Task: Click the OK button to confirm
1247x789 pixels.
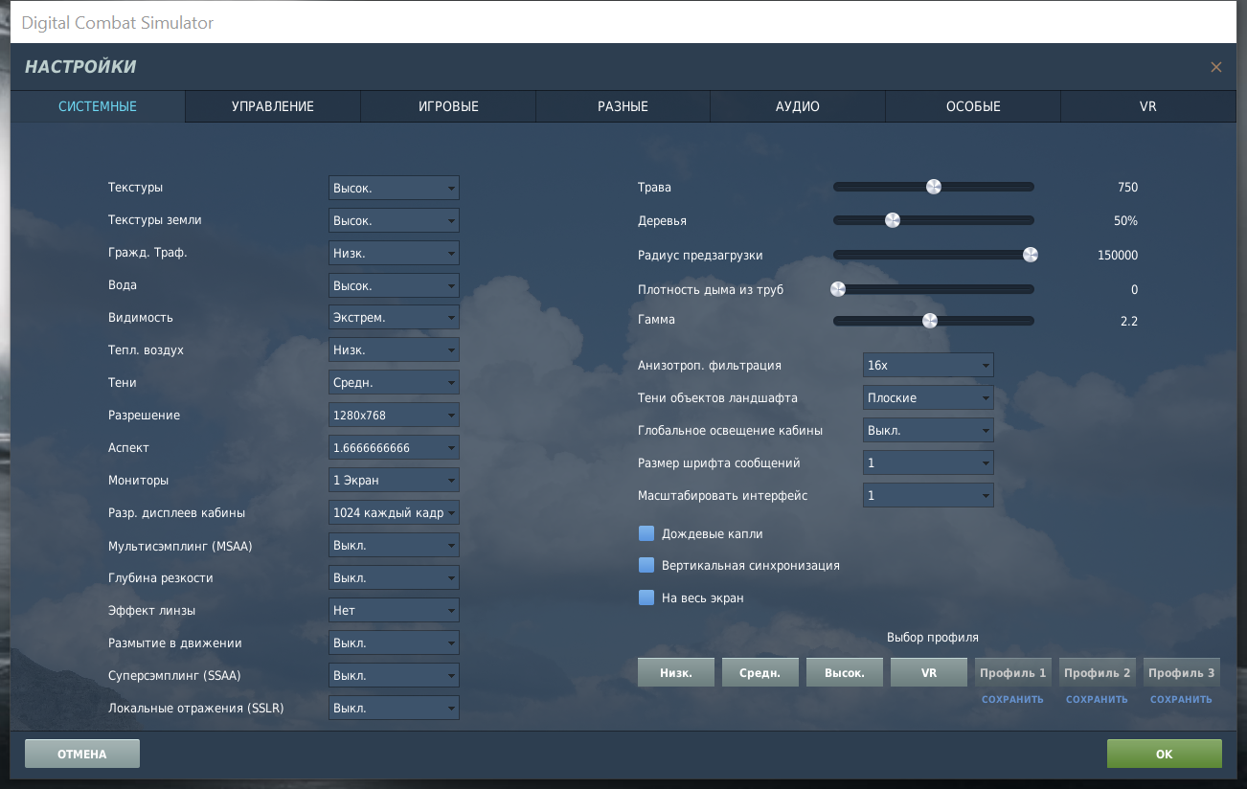Action: coord(1164,755)
